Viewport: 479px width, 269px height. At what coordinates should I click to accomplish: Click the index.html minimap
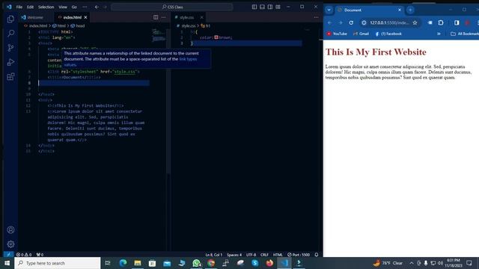click(x=159, y=36)
